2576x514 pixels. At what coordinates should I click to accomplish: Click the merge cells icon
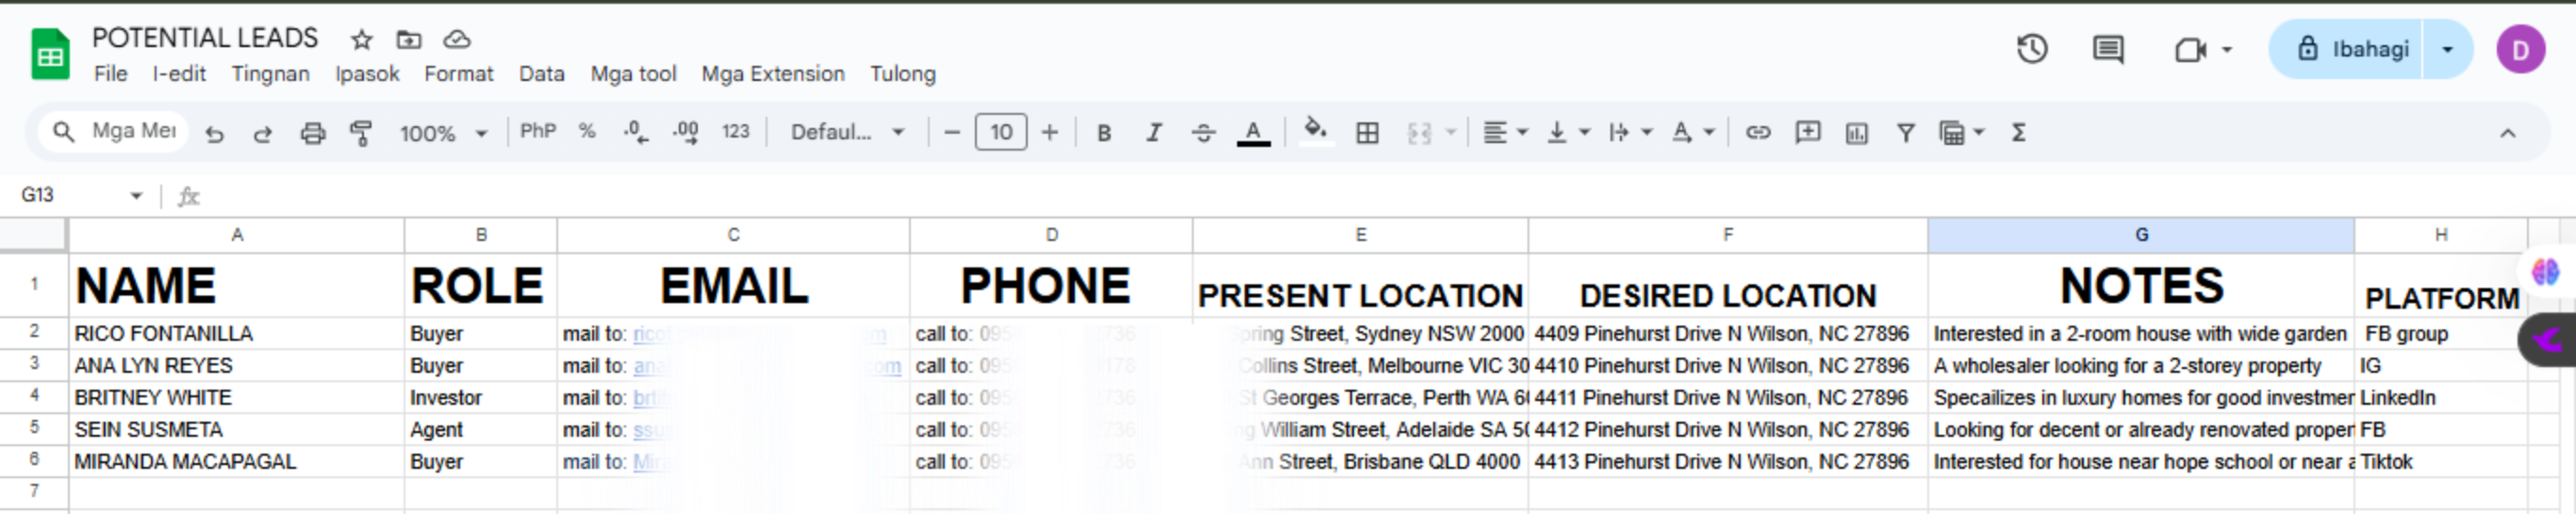[x=1419, y=133]
